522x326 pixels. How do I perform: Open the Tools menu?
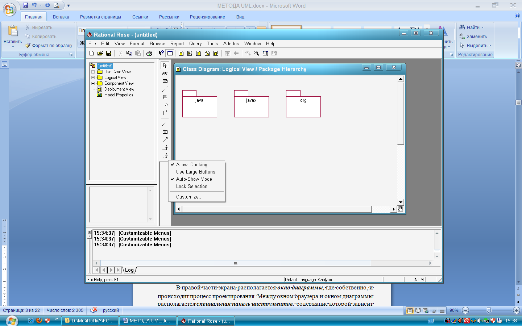pyautogui.click(x=212, y=43)
